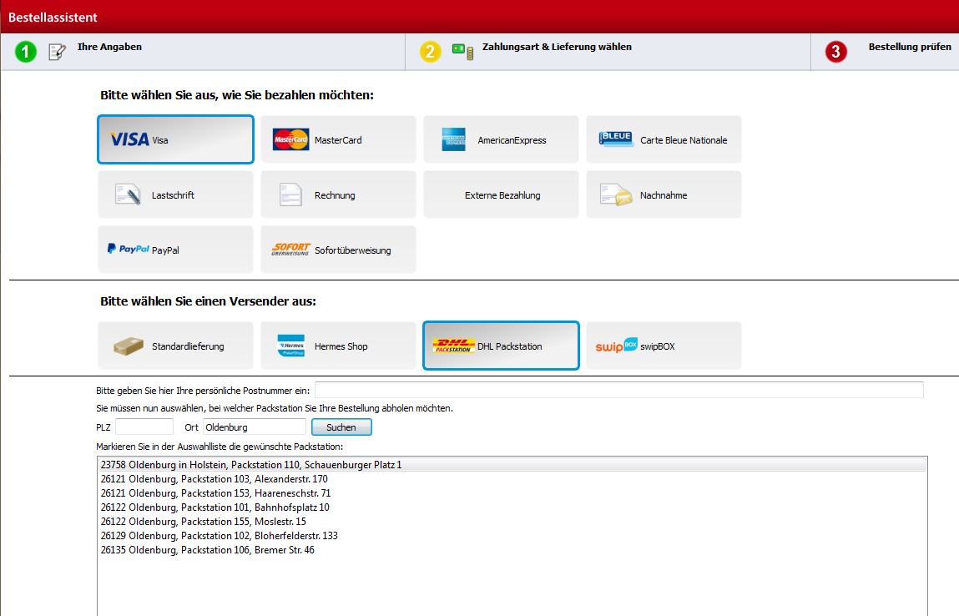Select Packstation 103, Alexanderstr. 170

pos(512,479)
